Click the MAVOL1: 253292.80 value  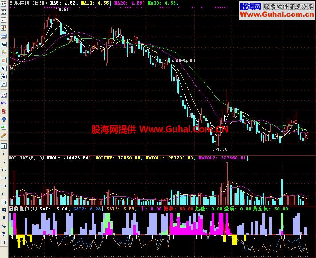[171, 158]
